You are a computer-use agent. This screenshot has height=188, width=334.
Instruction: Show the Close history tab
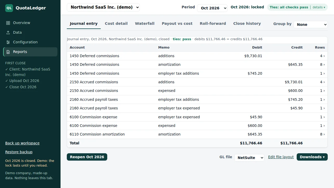coord(247,23)
